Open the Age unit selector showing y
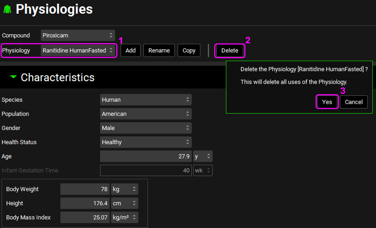The image size is (376, 228). [203, 156]
